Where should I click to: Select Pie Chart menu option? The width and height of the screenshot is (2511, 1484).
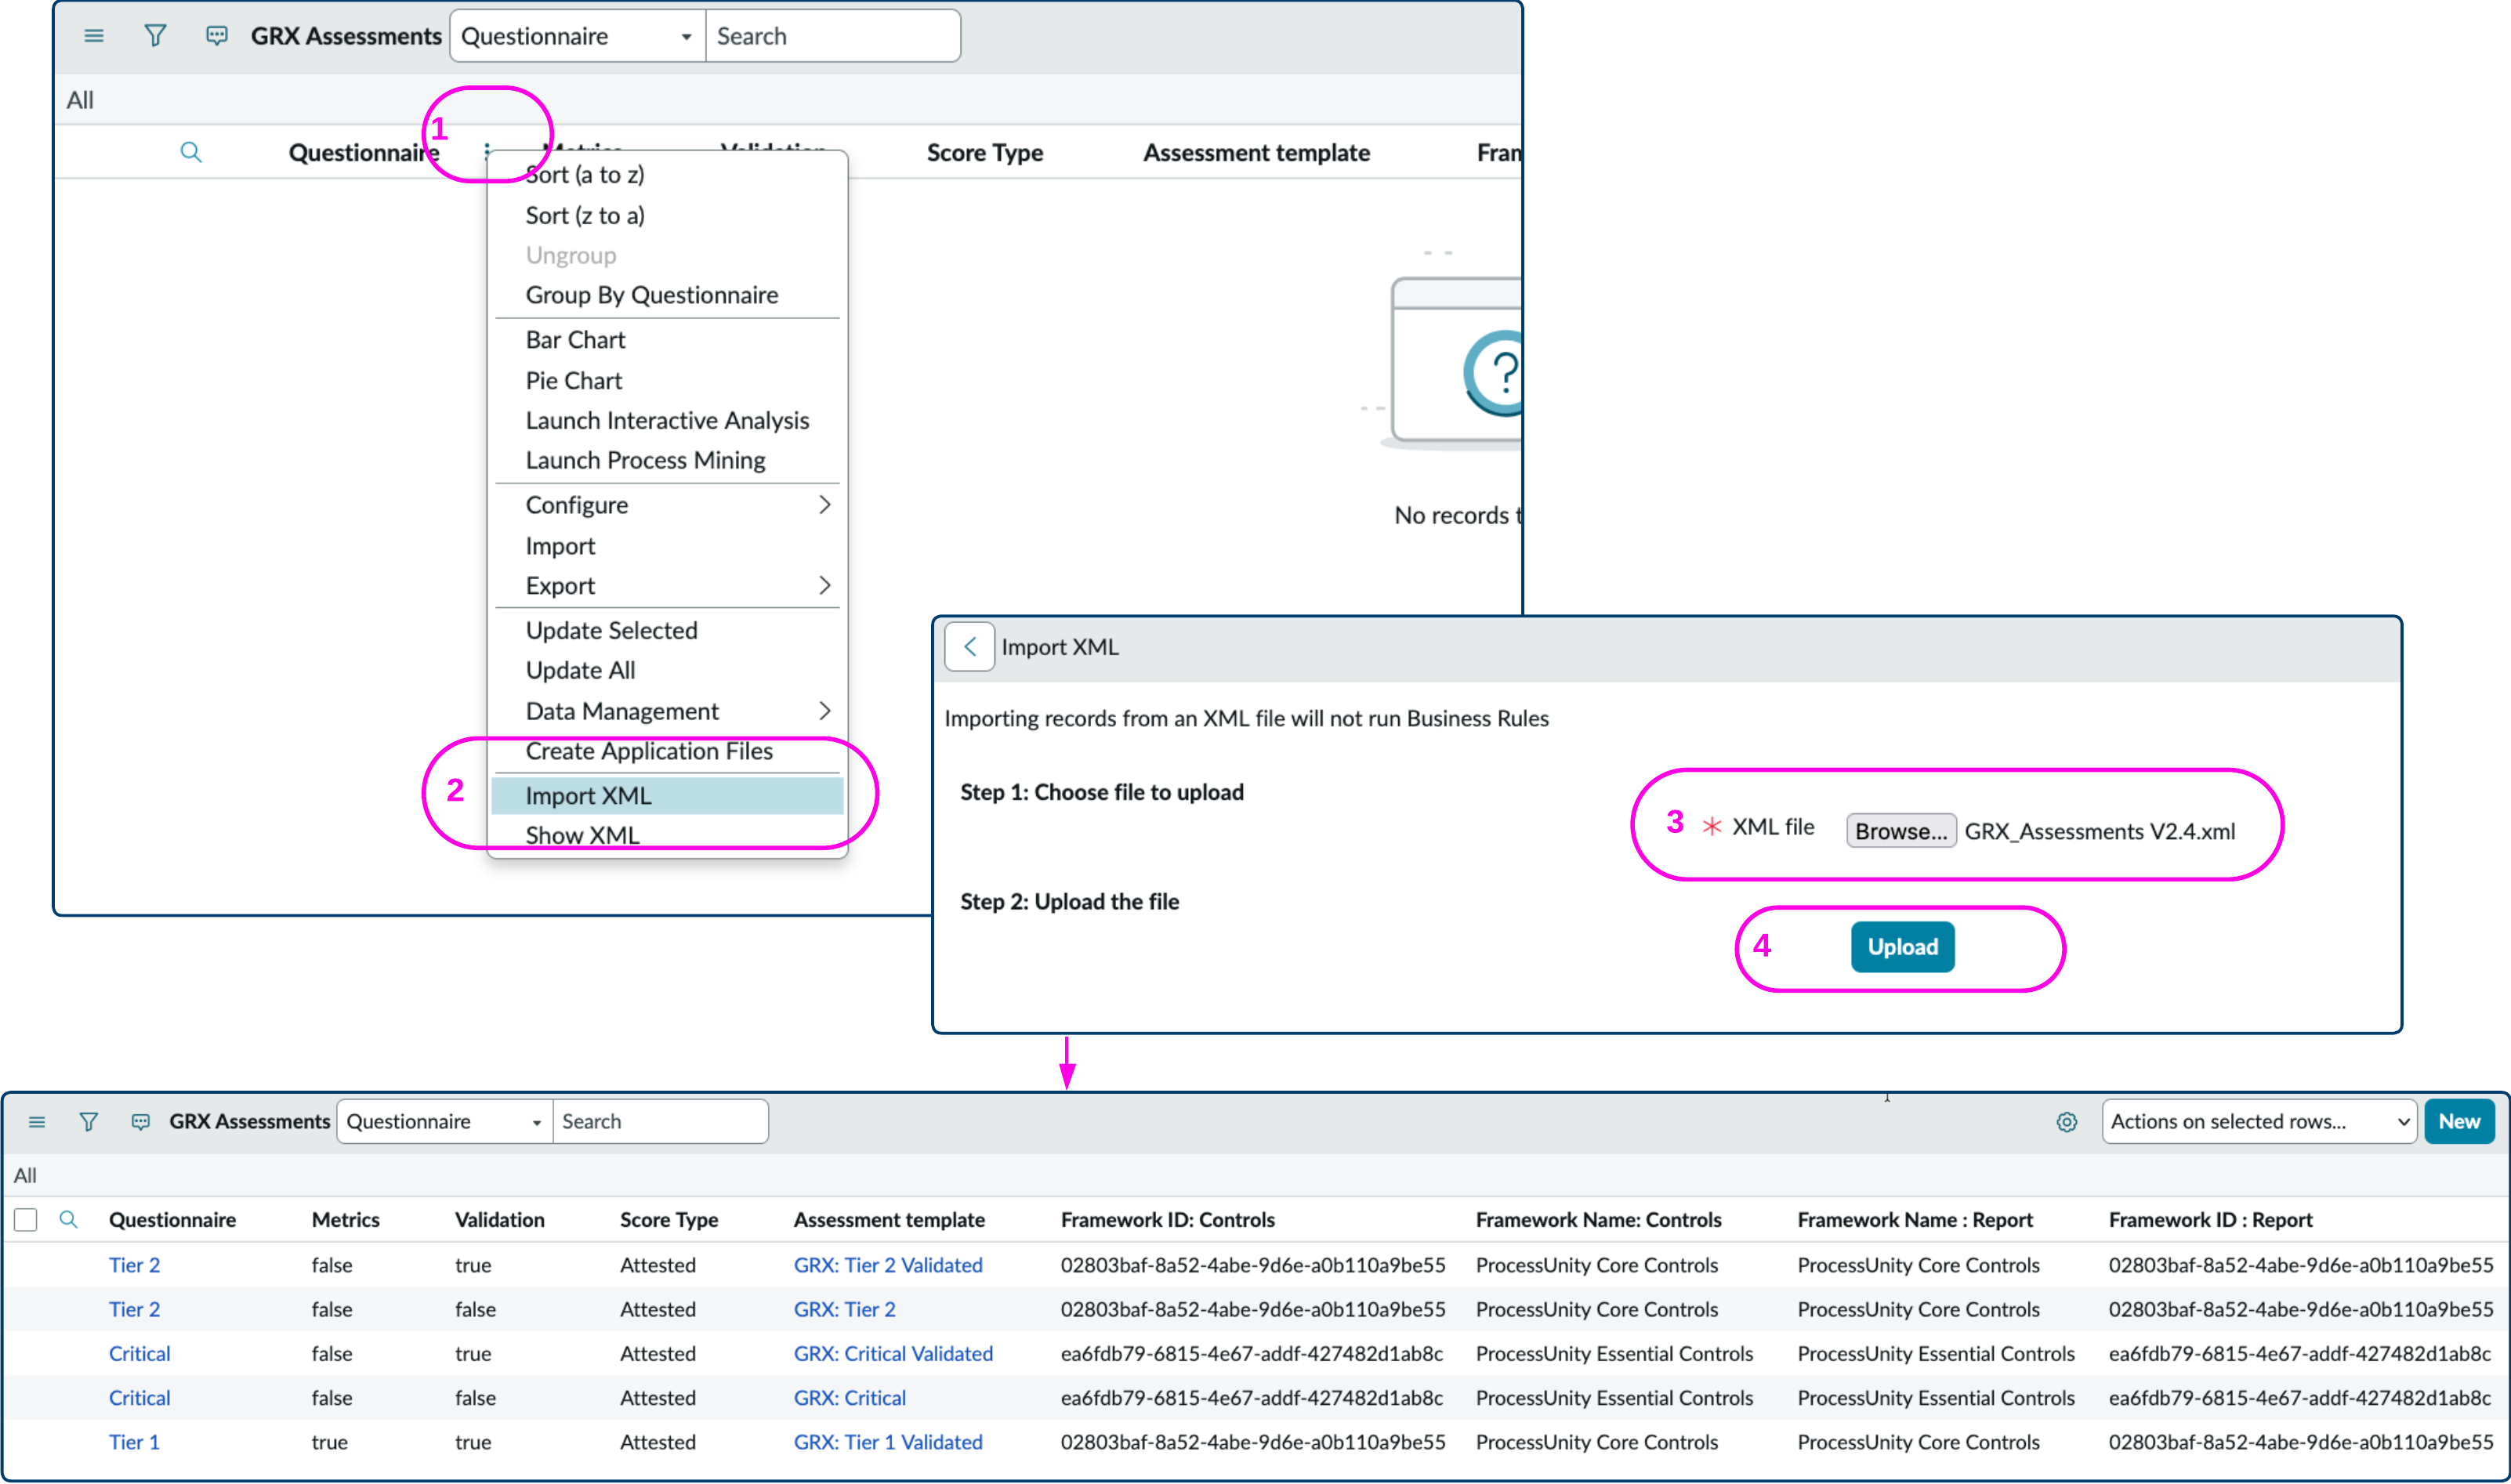574,381
